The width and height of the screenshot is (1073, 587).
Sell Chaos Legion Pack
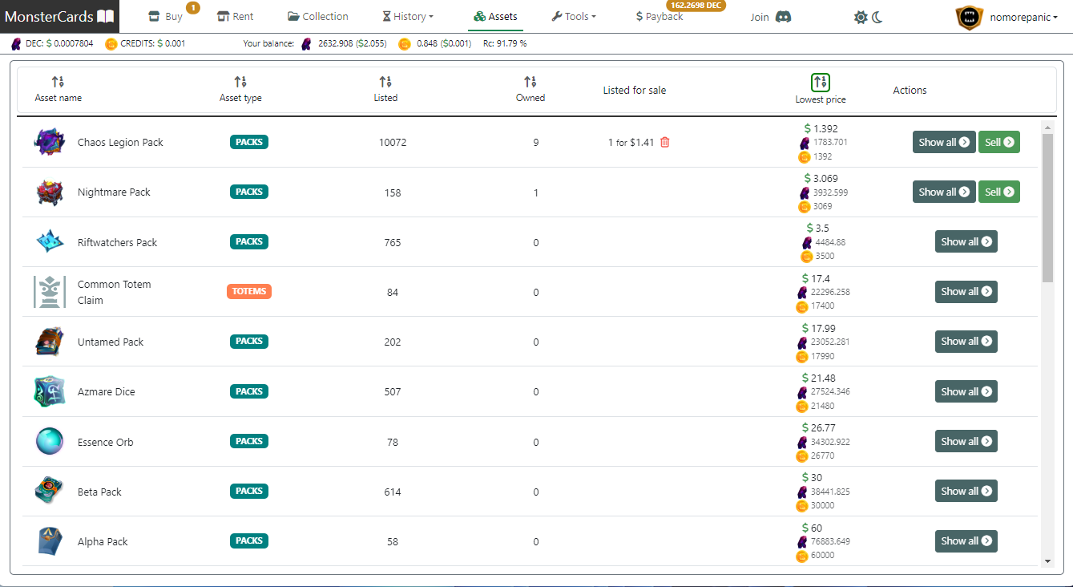click(x=999, y=142)
